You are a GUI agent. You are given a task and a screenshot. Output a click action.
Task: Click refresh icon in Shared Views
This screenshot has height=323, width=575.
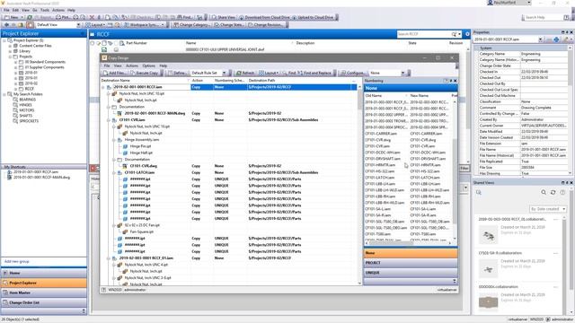coord(553,192)
